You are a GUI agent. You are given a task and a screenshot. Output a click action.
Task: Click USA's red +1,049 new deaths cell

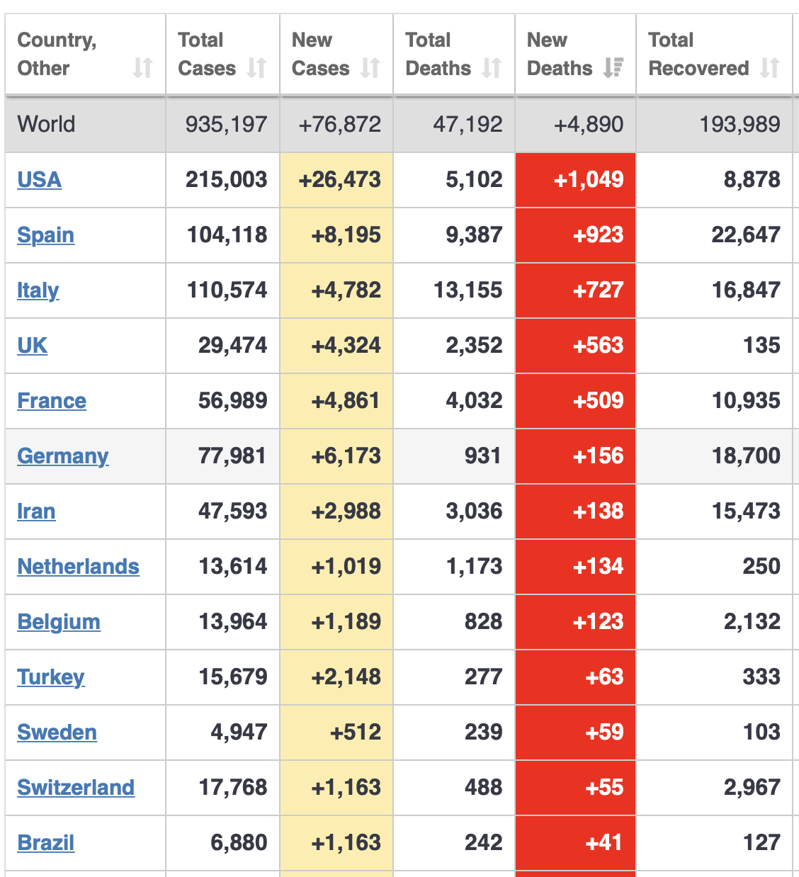576,180
